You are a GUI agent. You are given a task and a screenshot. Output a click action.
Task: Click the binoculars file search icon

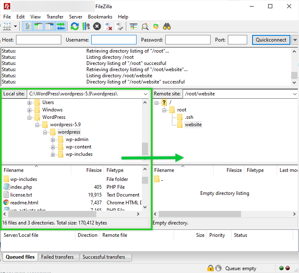[167, 27]
